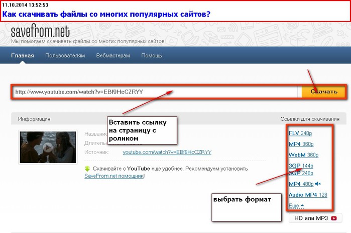Download WebM 360p format

[303, 154]
